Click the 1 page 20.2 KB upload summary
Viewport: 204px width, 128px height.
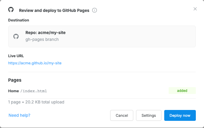click(36, 102)
